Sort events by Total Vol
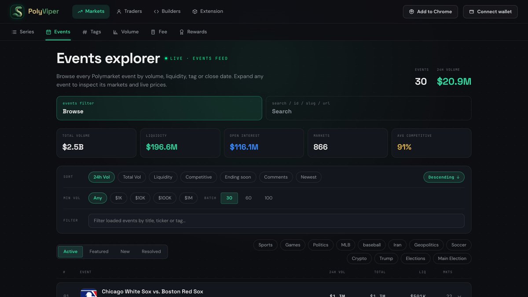This screenshot has width=528, height=297. 132,177
